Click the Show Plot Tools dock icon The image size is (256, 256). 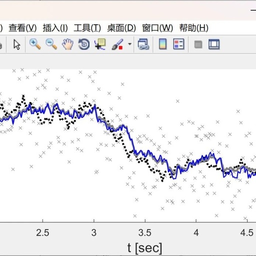click(x=214, y=44)
